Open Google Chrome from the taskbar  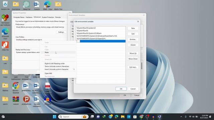pos(141,117)
